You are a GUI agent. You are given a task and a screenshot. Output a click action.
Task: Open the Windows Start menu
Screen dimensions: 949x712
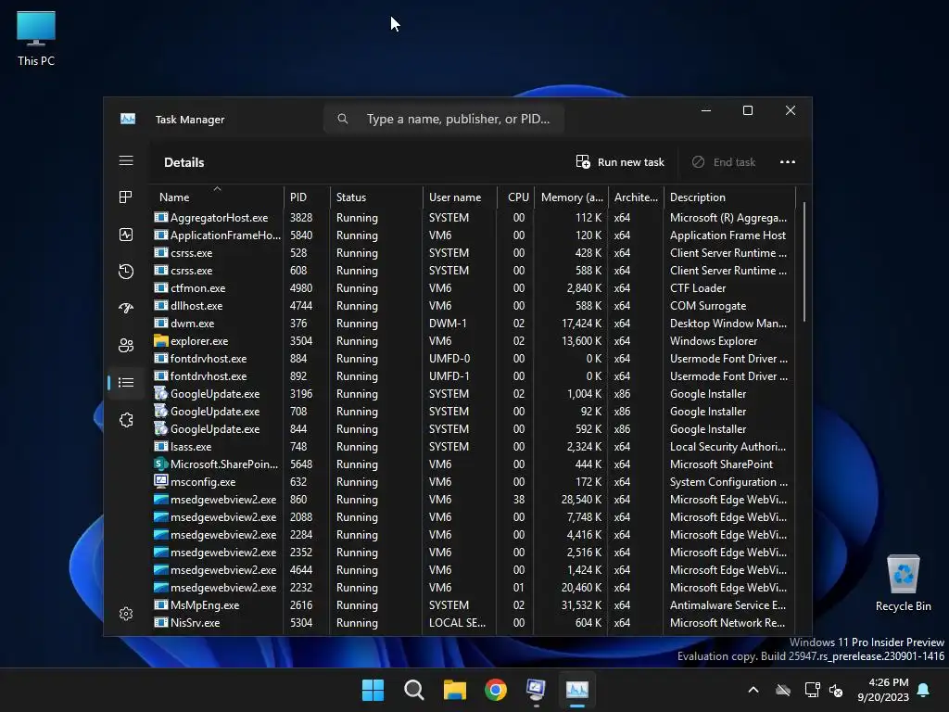[x=373, y=690]
